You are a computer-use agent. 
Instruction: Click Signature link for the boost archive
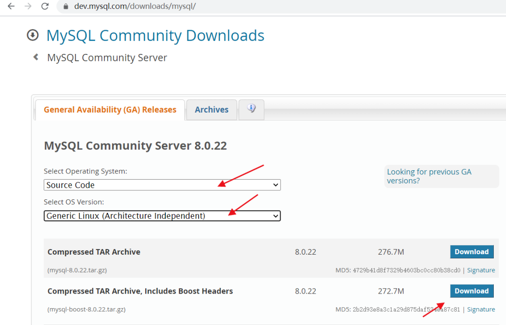(481, 309)
